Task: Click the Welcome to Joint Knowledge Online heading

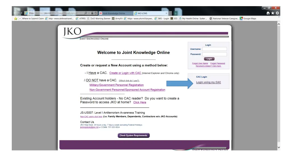Action: tap(133, 53)
